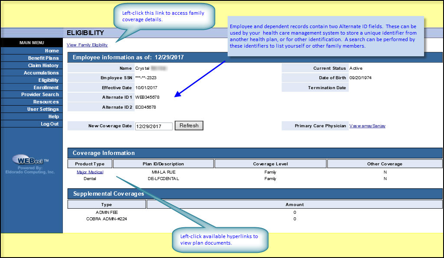Select Accumulations in main menu

click(x=41, y=73)
